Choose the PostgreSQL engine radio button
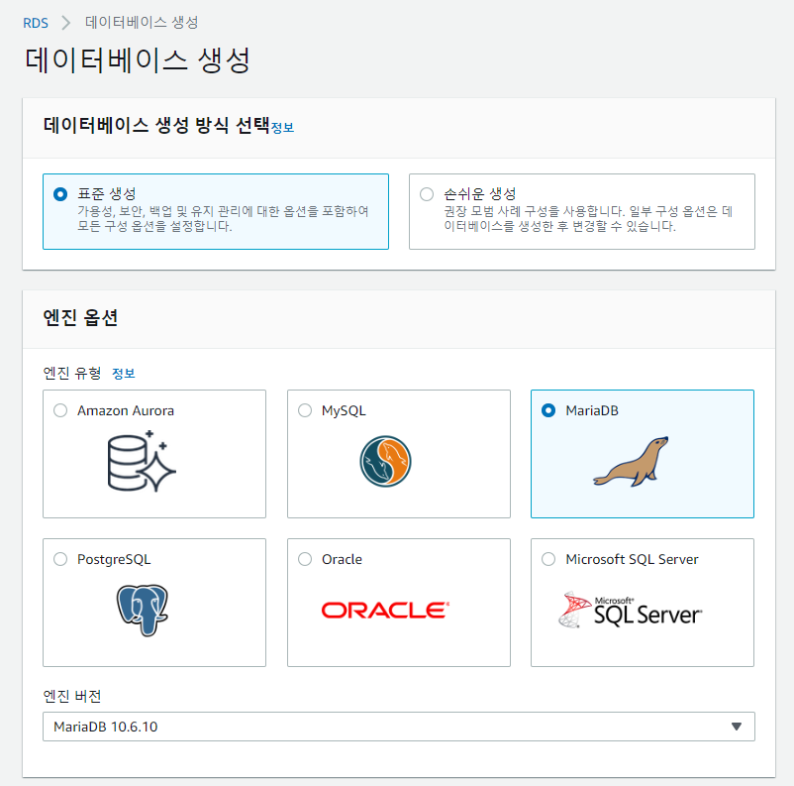Image resolution: width=794 pixels, height=786 pixels. coord(60,559)
